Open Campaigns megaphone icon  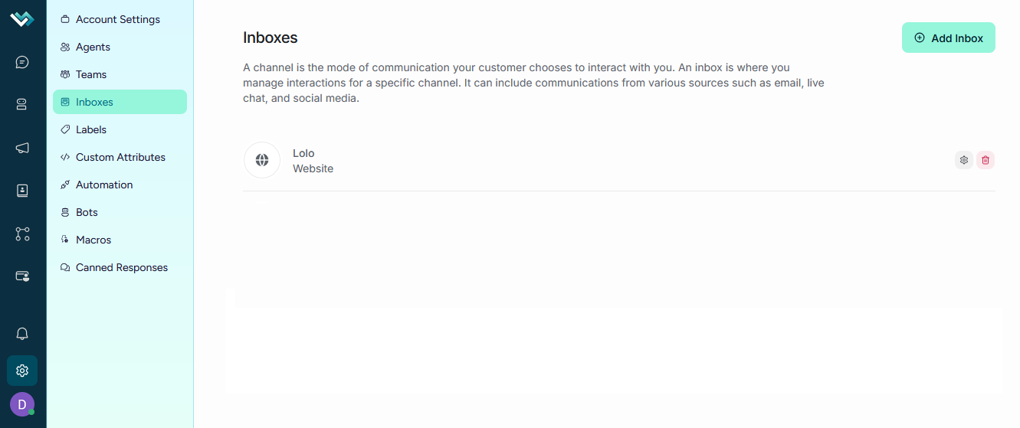22,148
